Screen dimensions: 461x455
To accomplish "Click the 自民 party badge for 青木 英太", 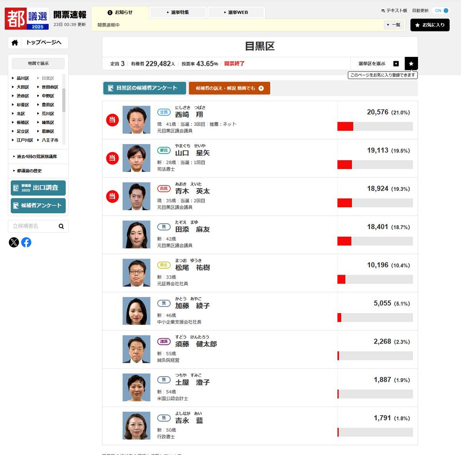I will pos(164,189).
